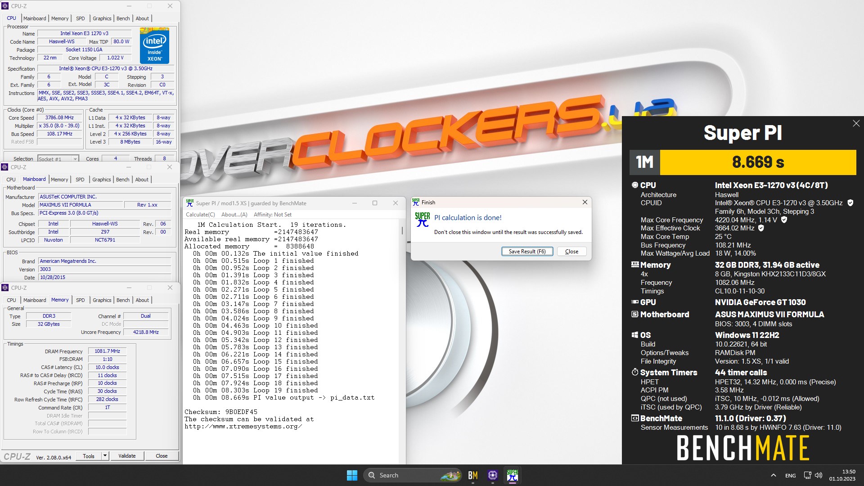Click the OS Windows logo icon in BenchMate
Screen dimensions: 864x486
point(634,335)
